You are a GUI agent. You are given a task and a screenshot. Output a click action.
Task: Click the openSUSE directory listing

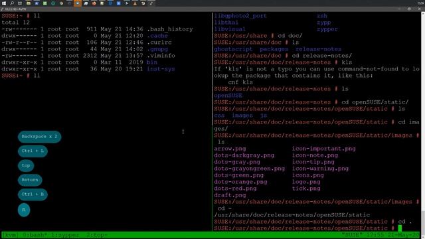228,96
